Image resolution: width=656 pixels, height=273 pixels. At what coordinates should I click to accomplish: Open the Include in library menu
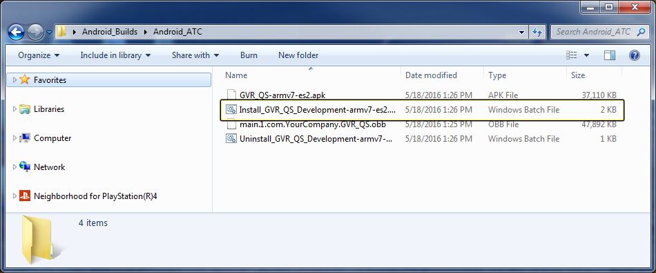[115, 55]
